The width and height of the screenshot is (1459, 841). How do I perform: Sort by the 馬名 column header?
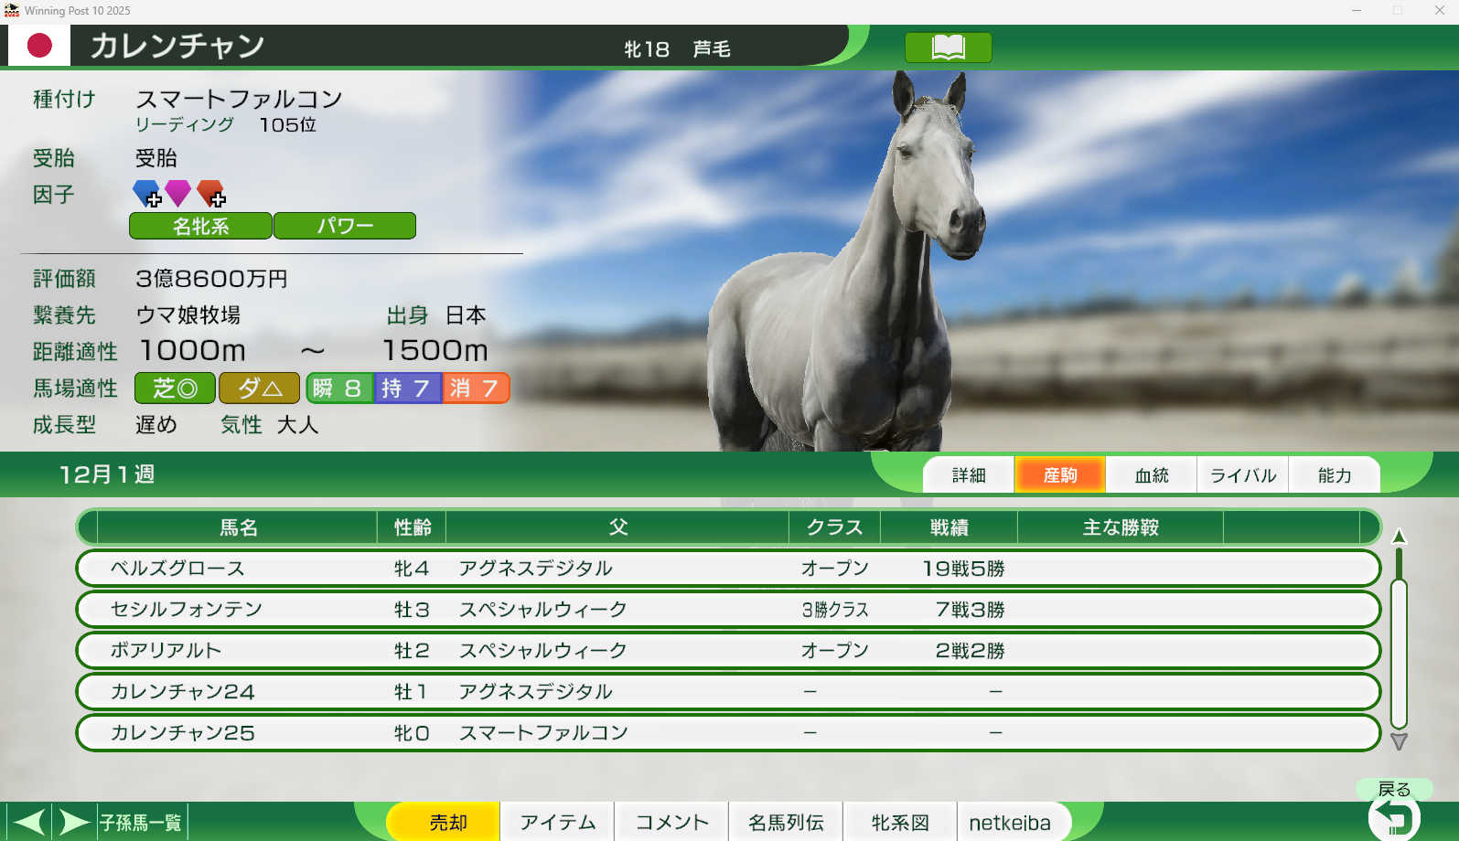tap(238, 527)
